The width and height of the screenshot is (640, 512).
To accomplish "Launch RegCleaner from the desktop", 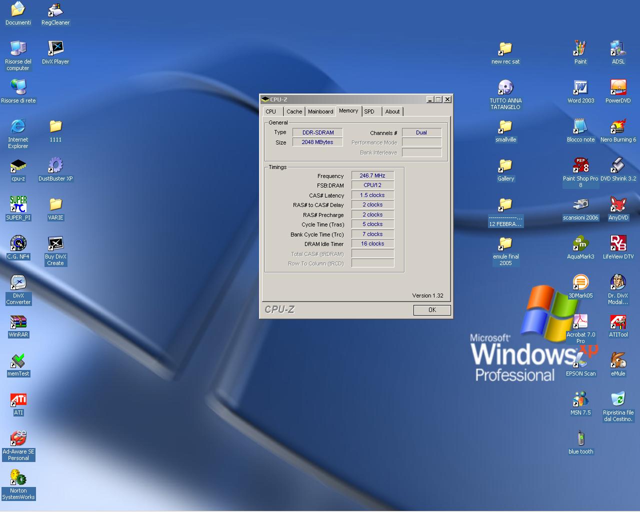I will [55, 13].
